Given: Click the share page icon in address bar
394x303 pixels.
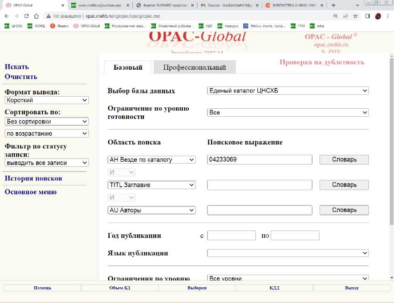Looking at the screenshot, I should tap(345, 15).
